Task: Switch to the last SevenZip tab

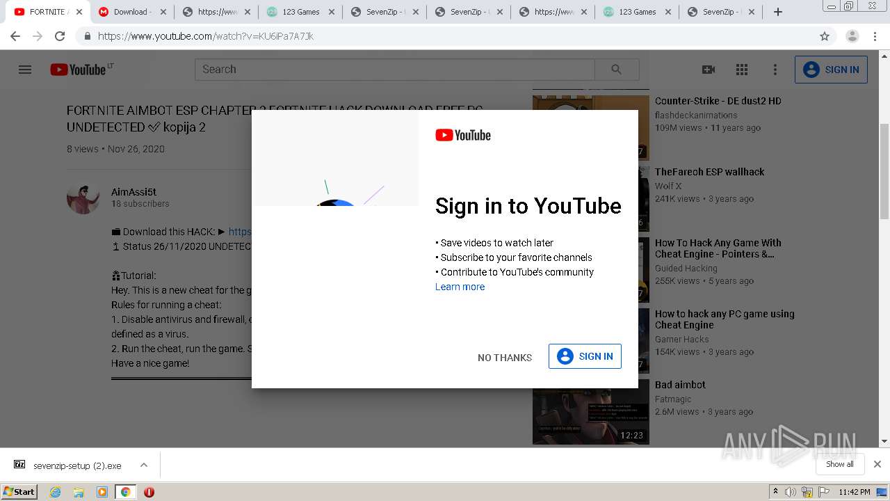Action: (721, 12)
